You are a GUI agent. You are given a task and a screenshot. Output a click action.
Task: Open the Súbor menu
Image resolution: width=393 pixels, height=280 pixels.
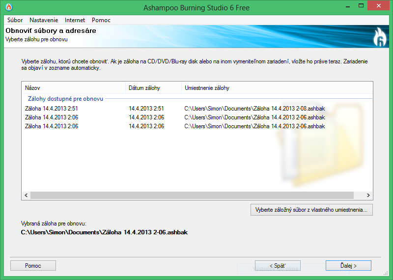pos(15,20)
